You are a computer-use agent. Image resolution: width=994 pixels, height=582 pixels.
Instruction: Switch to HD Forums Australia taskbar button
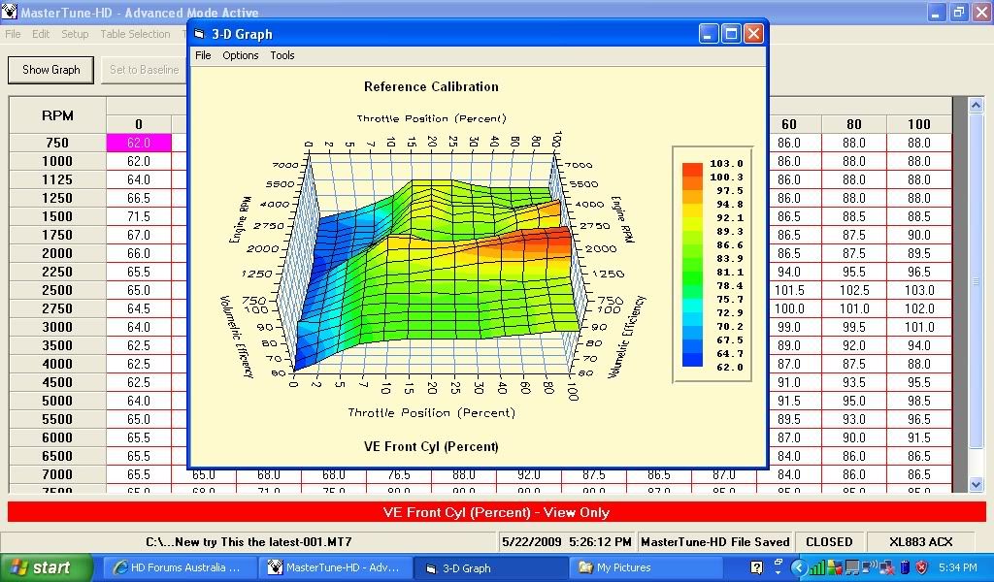click(x=180, y=568)
